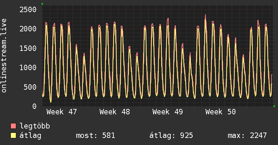Screen dimensions: 278x145
Task: Select the 1500 y-axis tick label
Action: [x=27, y=48]
